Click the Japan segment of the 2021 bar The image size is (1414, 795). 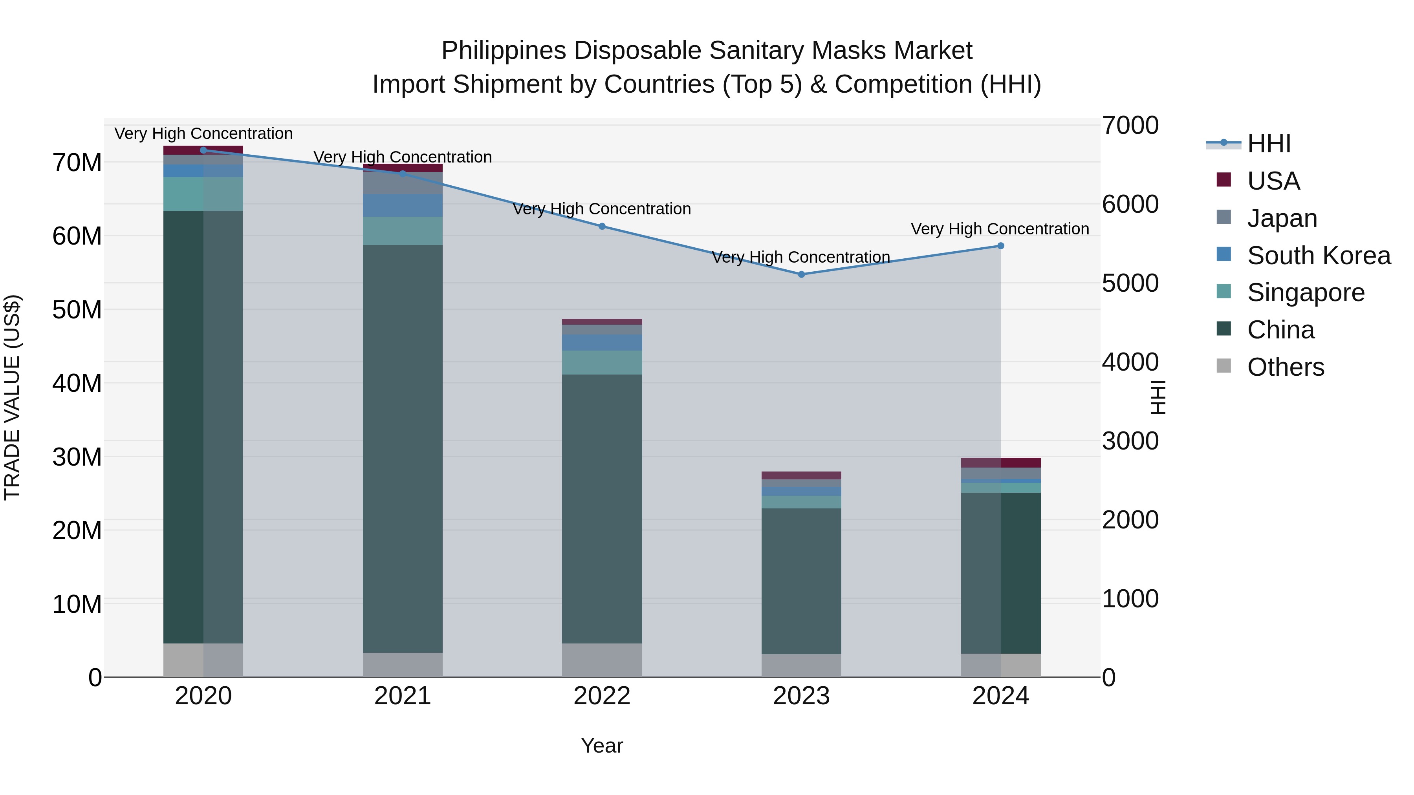point(403,183)
